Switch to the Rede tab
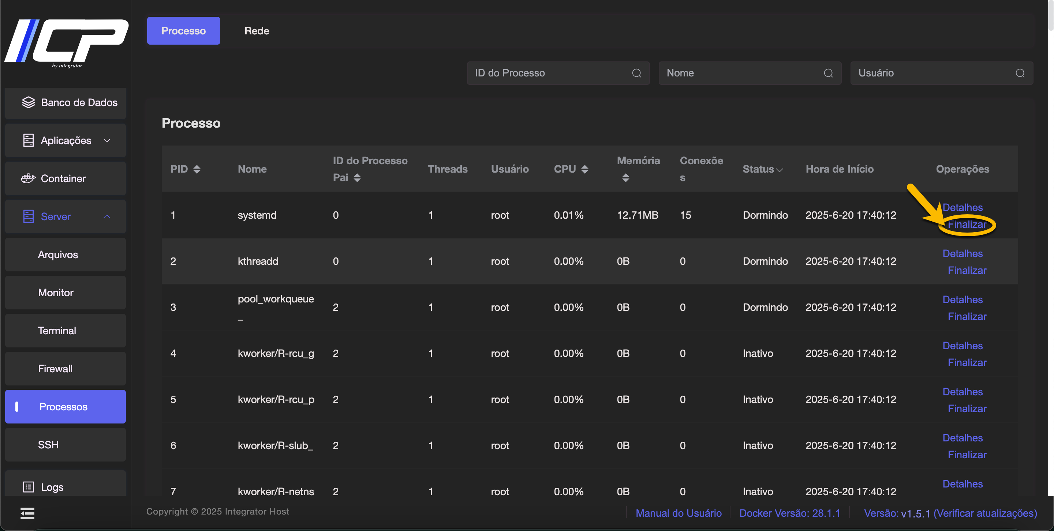1054x531 pixels. coord(257,31)
